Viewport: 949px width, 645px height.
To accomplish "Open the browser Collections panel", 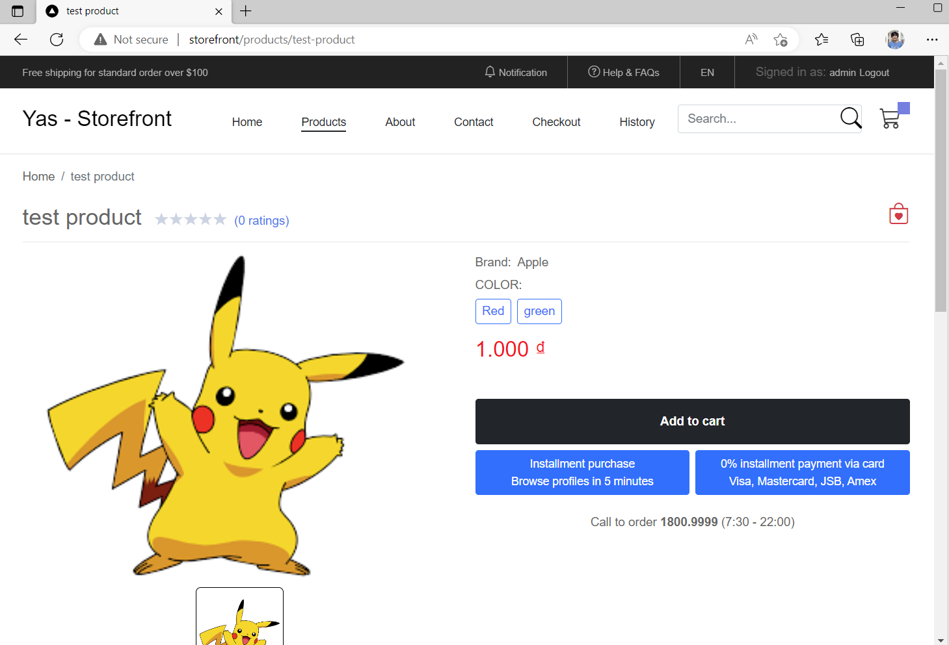I will (x=857, y=40).
